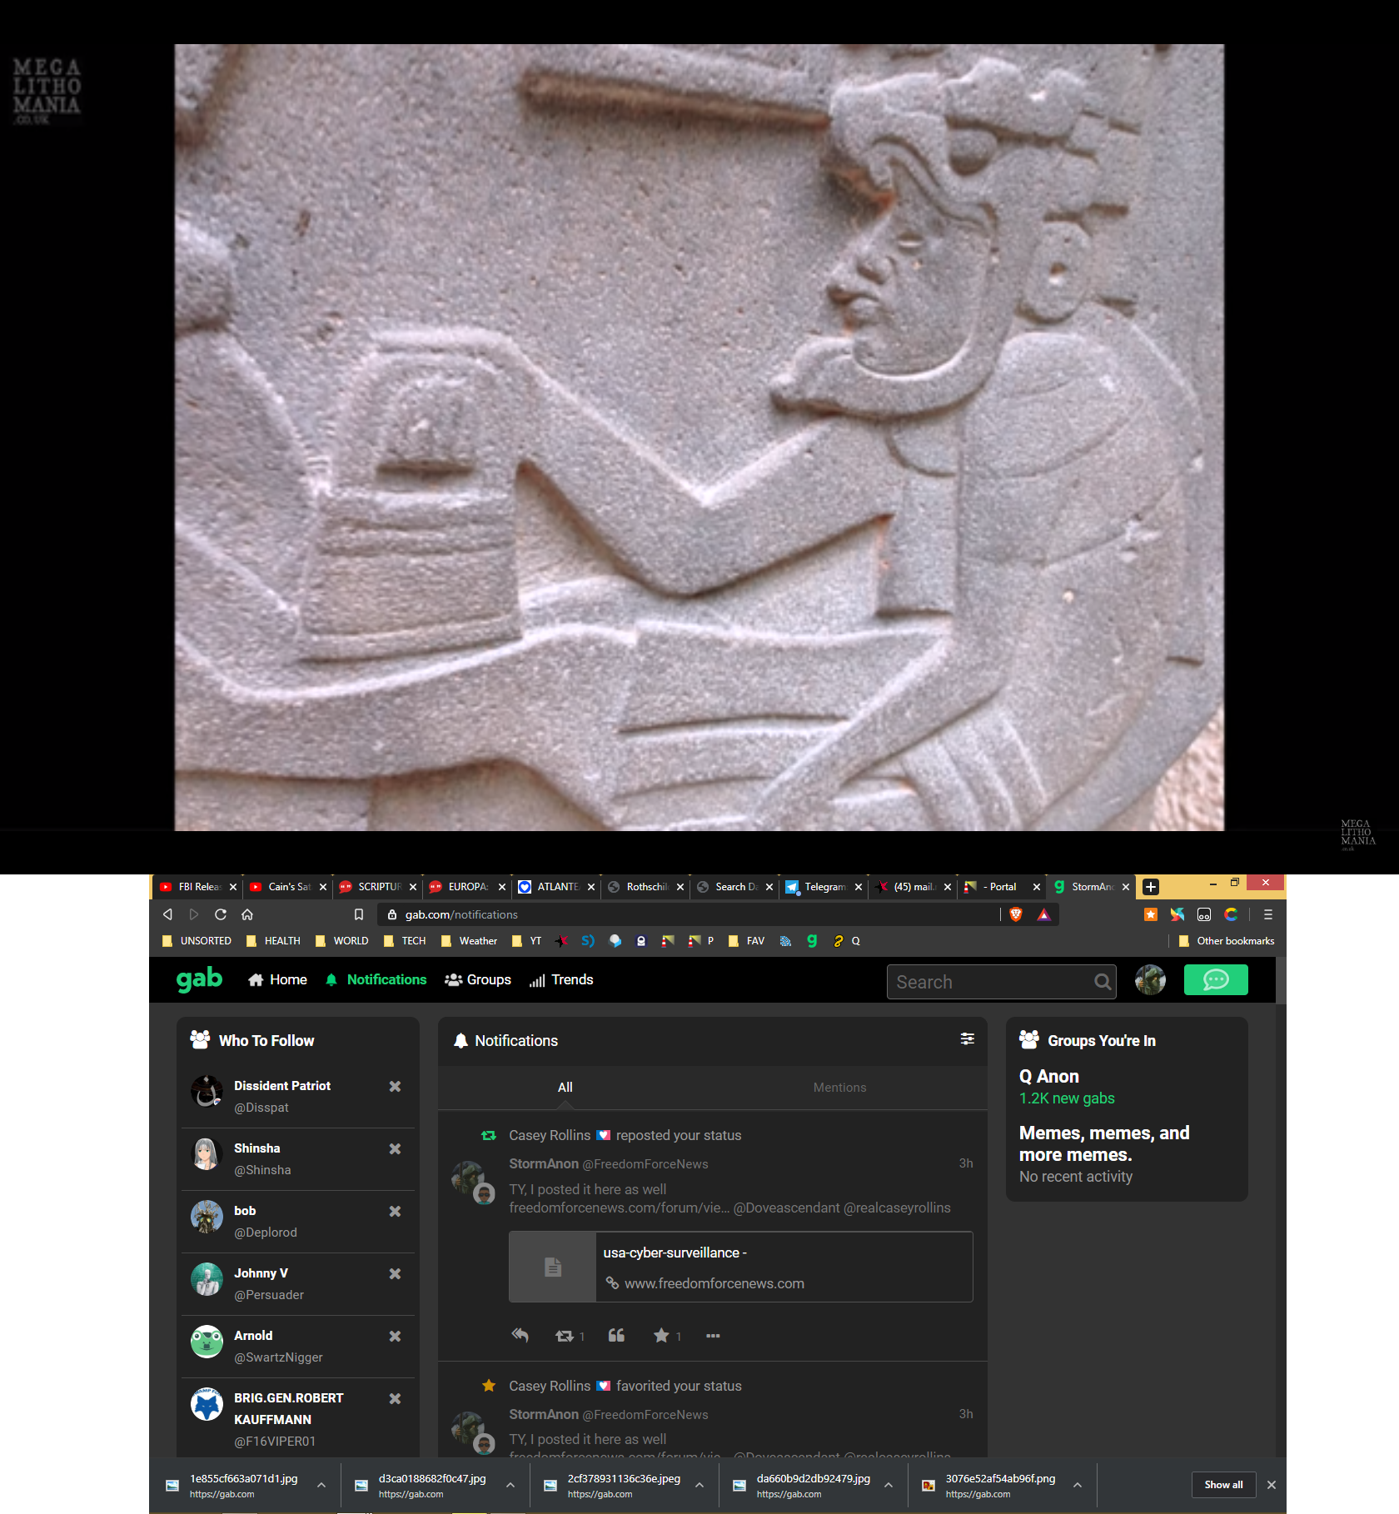Click the Gab search field
This screenshot has width=1399, height=1514.
(x=991, y=982)
